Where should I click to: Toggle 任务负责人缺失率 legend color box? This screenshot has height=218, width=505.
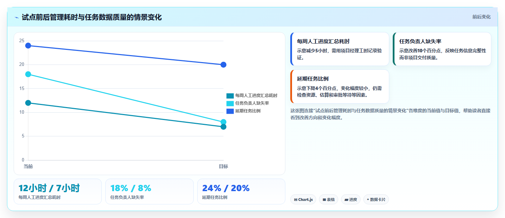[230, 103]
